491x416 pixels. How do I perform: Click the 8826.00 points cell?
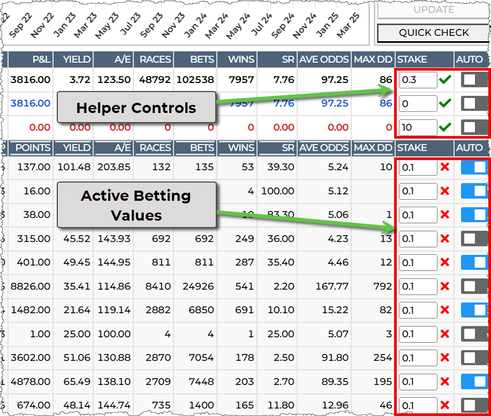31,286
